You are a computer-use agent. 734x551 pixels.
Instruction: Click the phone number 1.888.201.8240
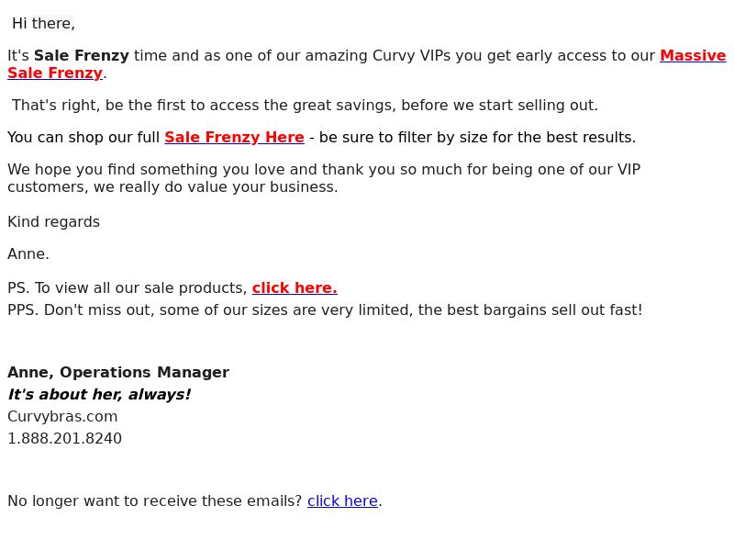click(64, 439)
